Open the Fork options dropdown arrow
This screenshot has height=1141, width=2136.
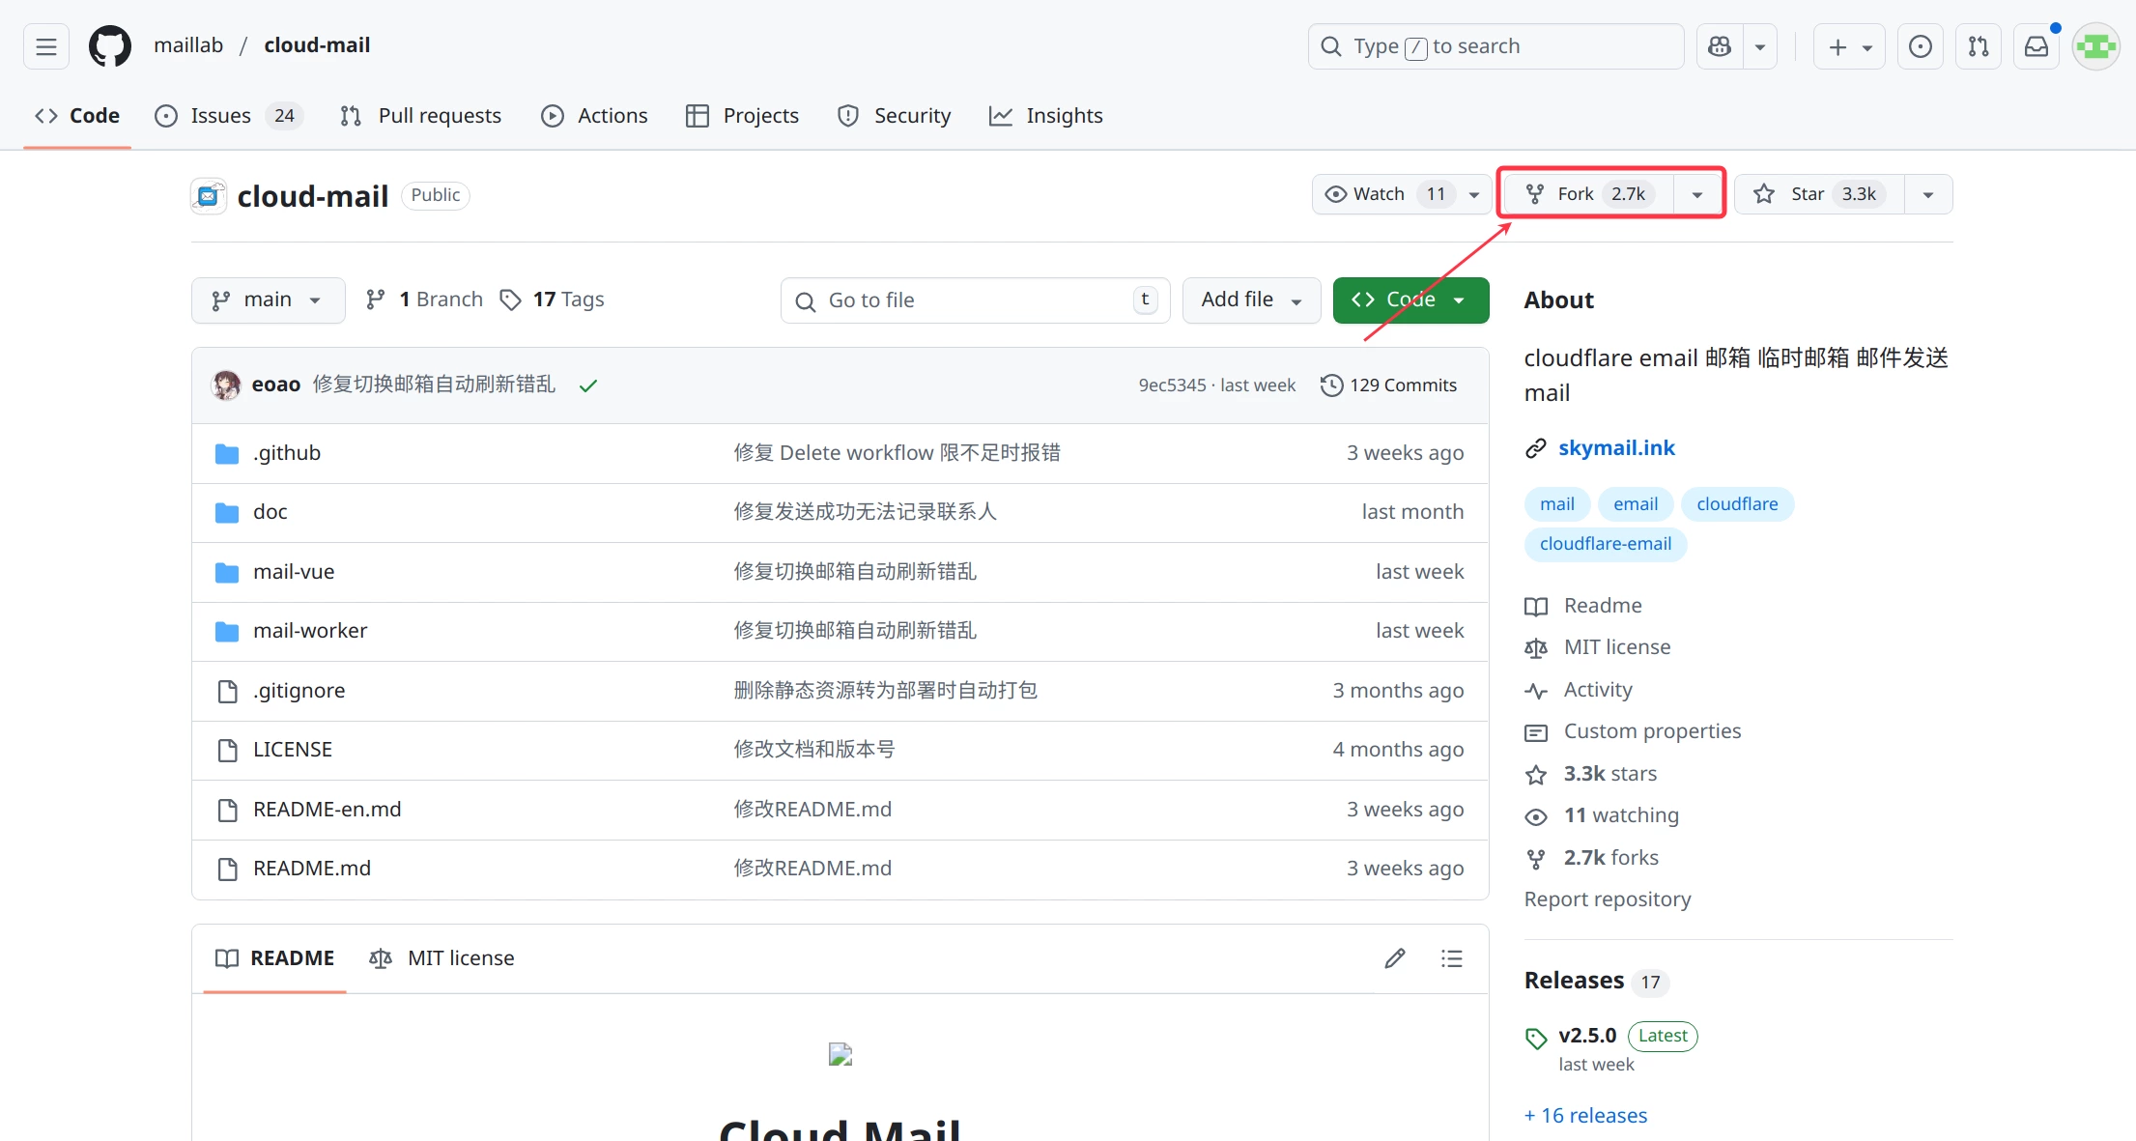coord(1697,194)
